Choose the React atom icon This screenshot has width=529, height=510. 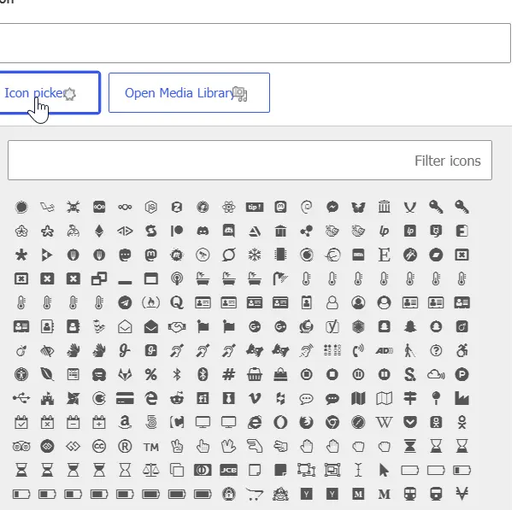tap(229, 207)
